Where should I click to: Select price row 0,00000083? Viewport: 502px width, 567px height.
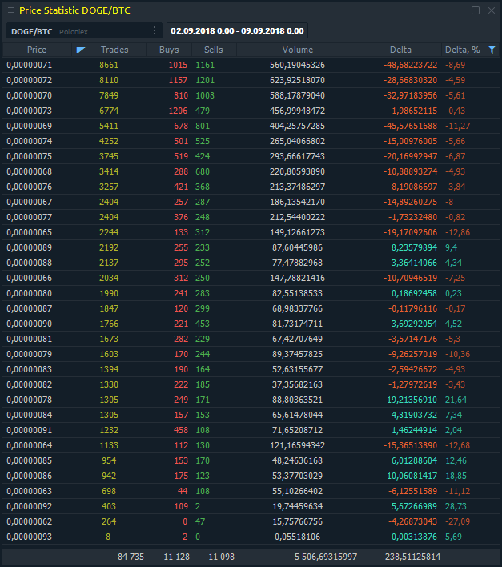tap(251, 369)
